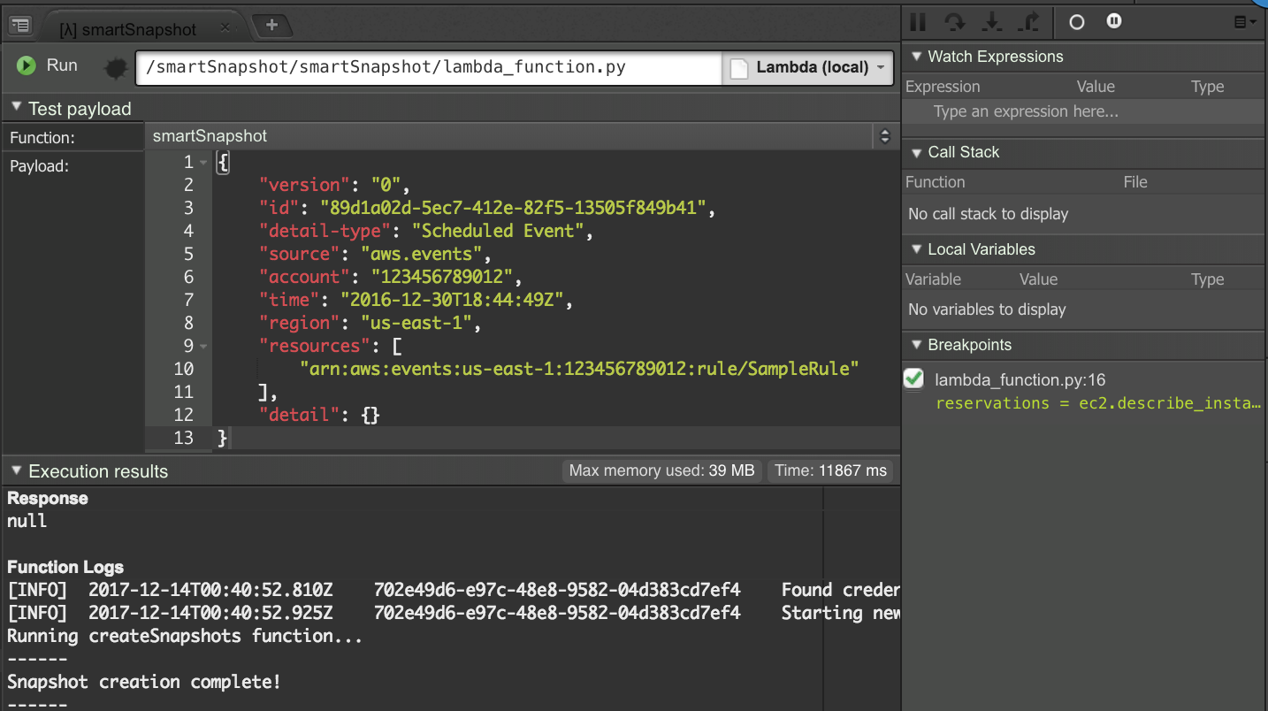Click the 'Payload:' label

[39, 166]
